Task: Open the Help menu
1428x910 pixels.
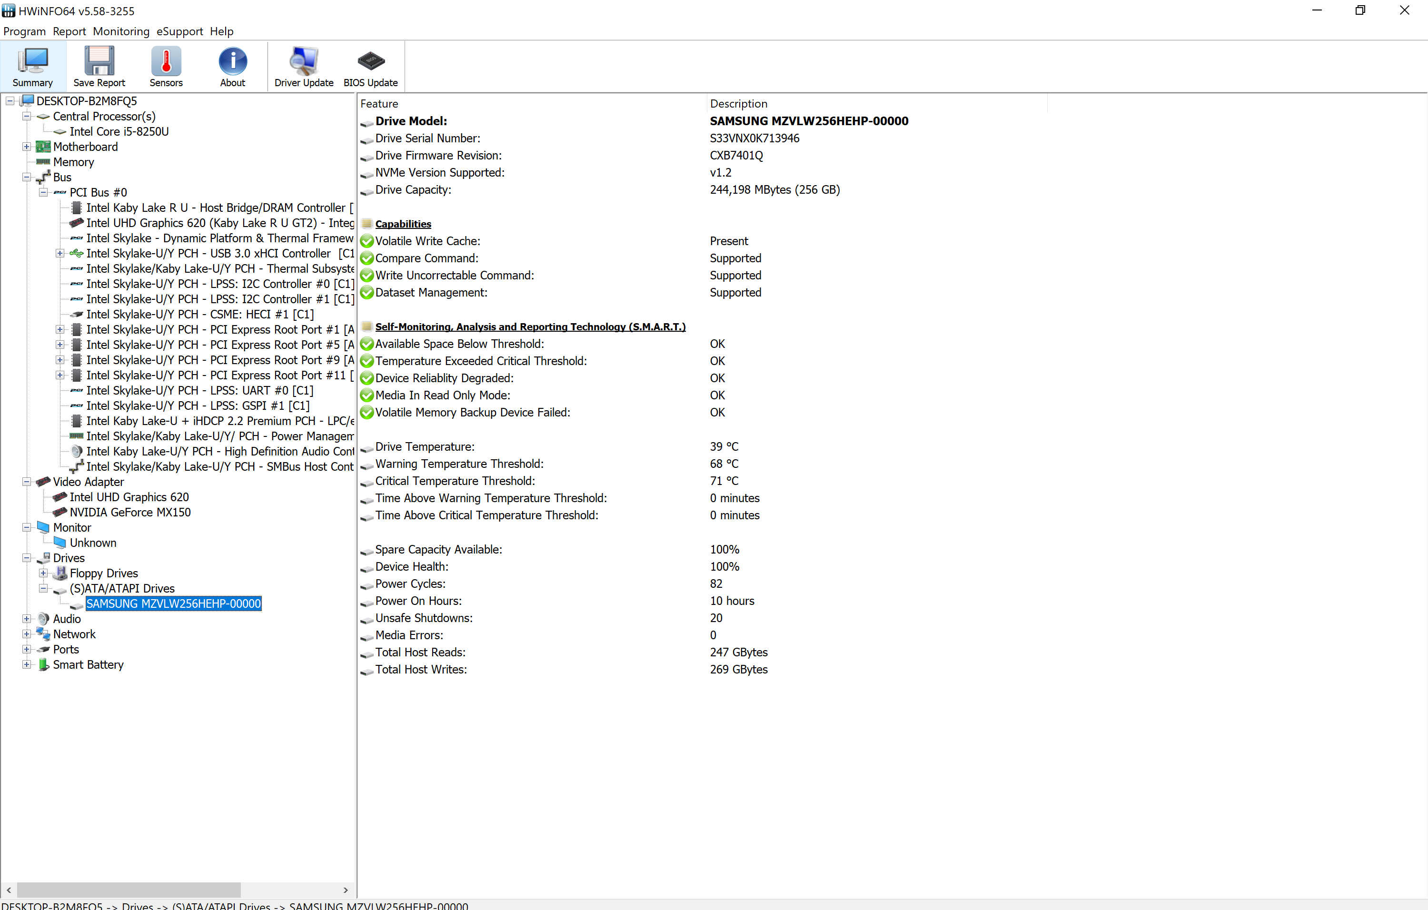Action: (222, 31)
